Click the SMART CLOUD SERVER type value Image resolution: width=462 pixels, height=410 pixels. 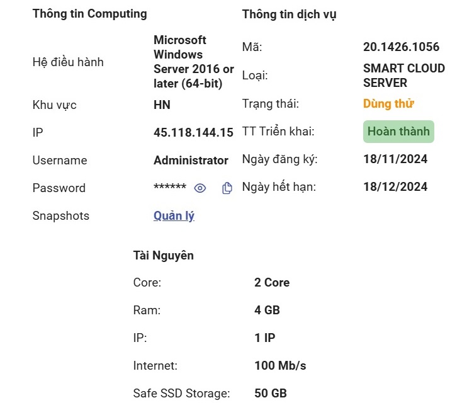(404, 76)
